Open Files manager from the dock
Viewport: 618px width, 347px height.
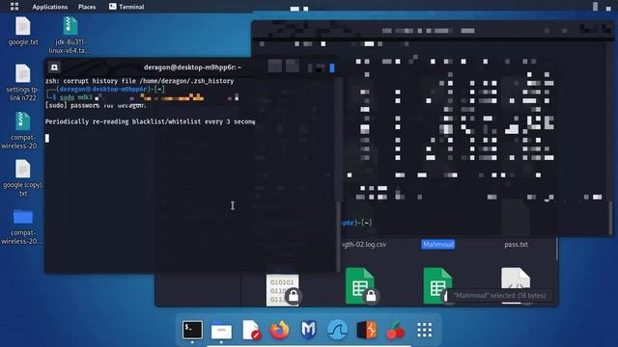(221, 330)
